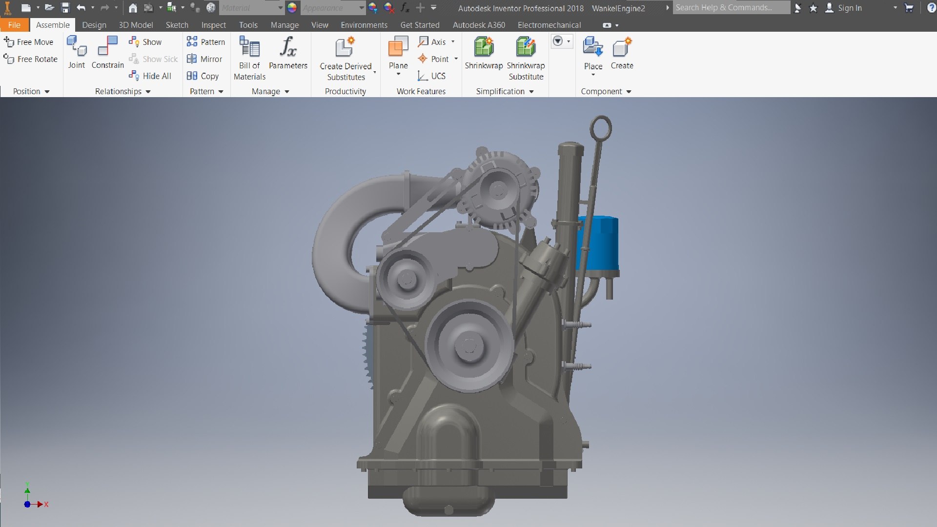The image size is (937, 527).
Task: Click the Pattern command
Action: click(x=206, y=42)
